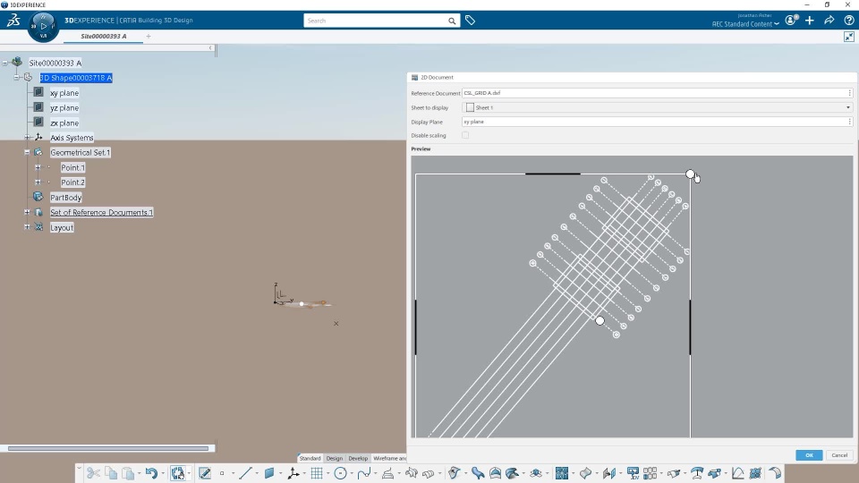Select the Spline curve tool
Image resolution: width=859 pixels, height=483 pixels.
coord(364,473)
